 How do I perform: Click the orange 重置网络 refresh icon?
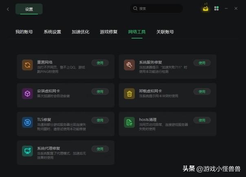pos(27,65)
